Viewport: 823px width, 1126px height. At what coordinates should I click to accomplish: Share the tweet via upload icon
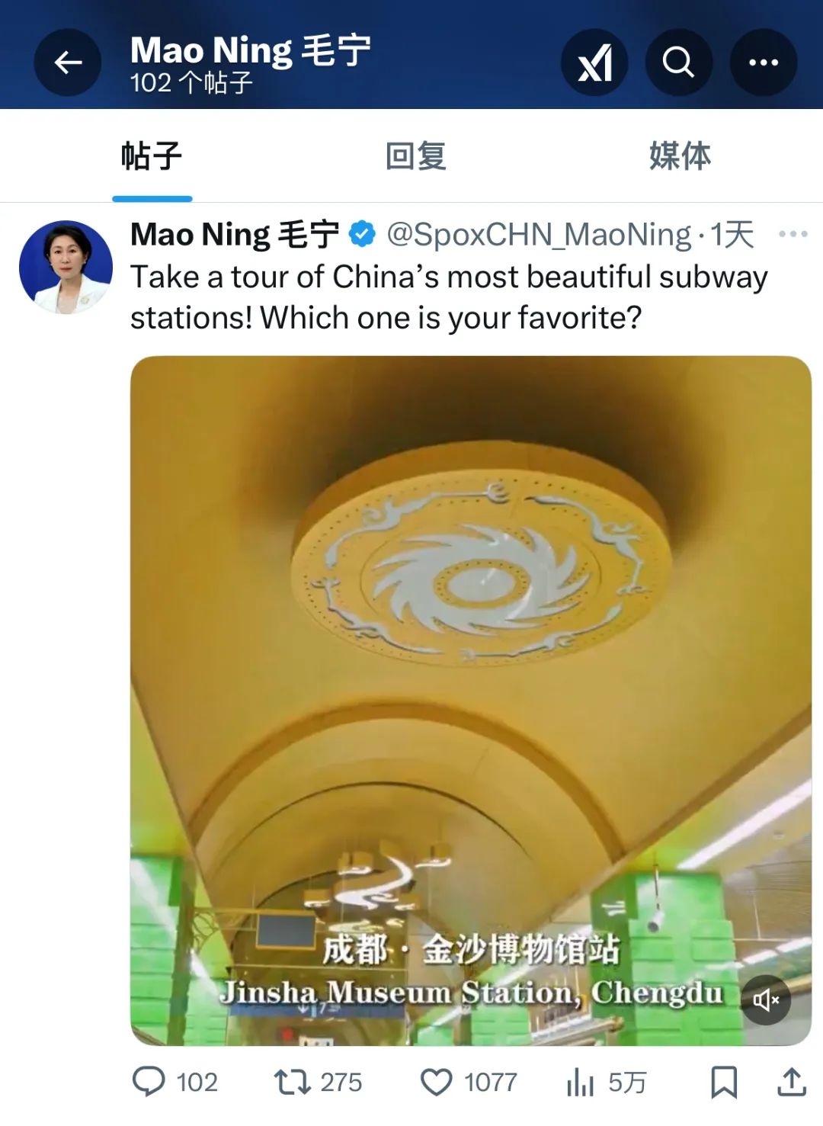tap(792, 1082)
